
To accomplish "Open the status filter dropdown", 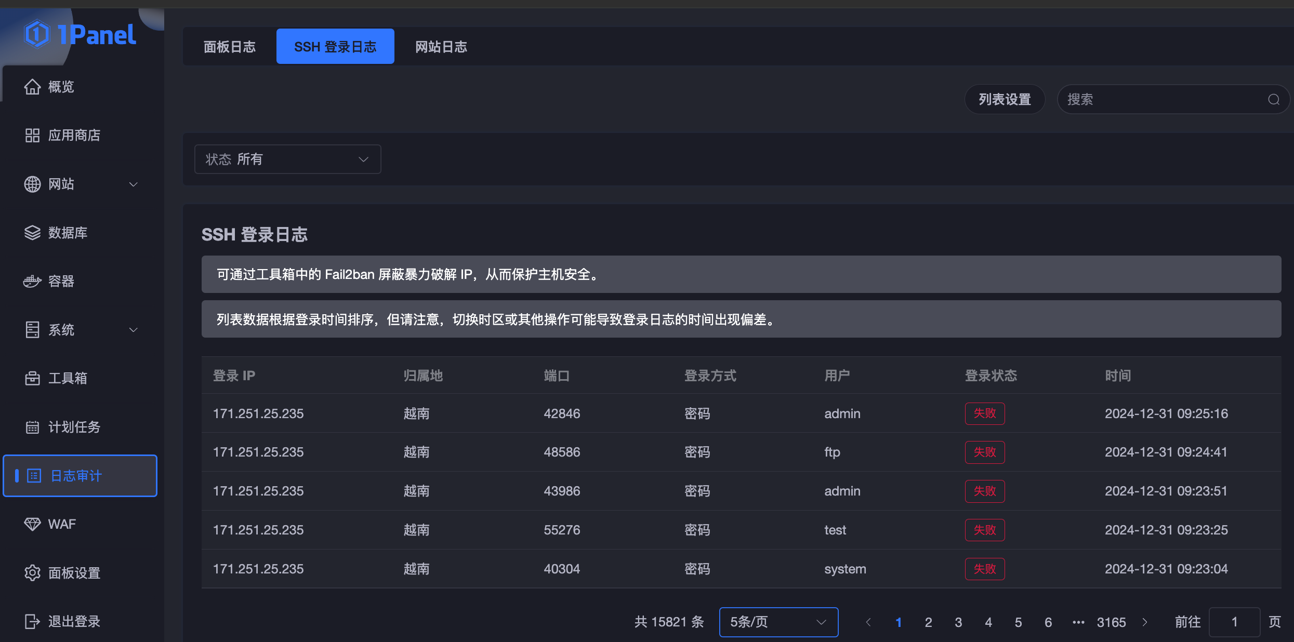I will [287, 159].
